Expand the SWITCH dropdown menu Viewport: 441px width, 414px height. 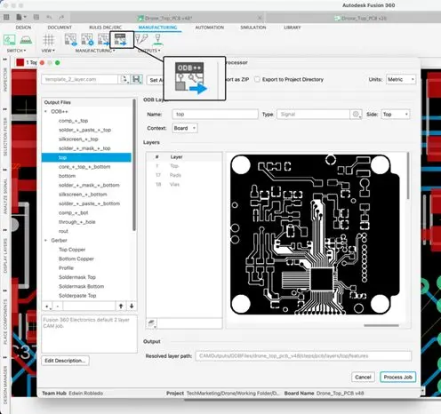(x=16, y=51)
